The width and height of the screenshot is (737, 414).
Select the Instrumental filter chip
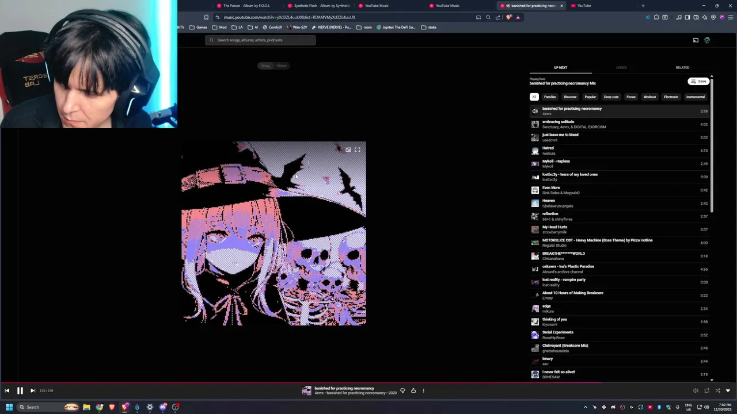pyautogui.click(x=695, y=97)
